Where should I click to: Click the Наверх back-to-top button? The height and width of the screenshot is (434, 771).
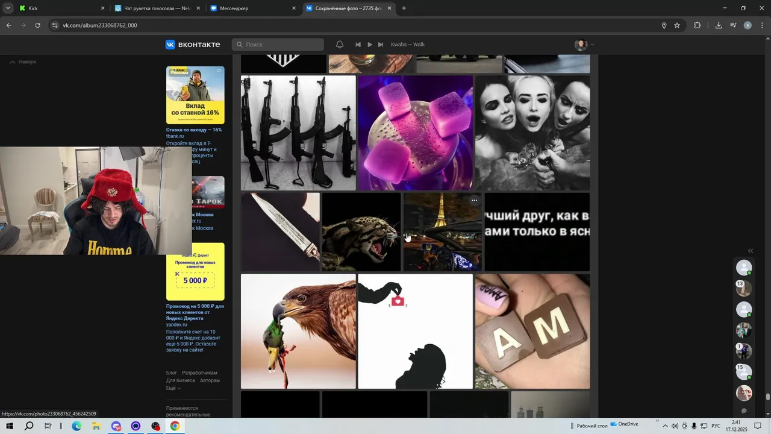click(23, 61)
